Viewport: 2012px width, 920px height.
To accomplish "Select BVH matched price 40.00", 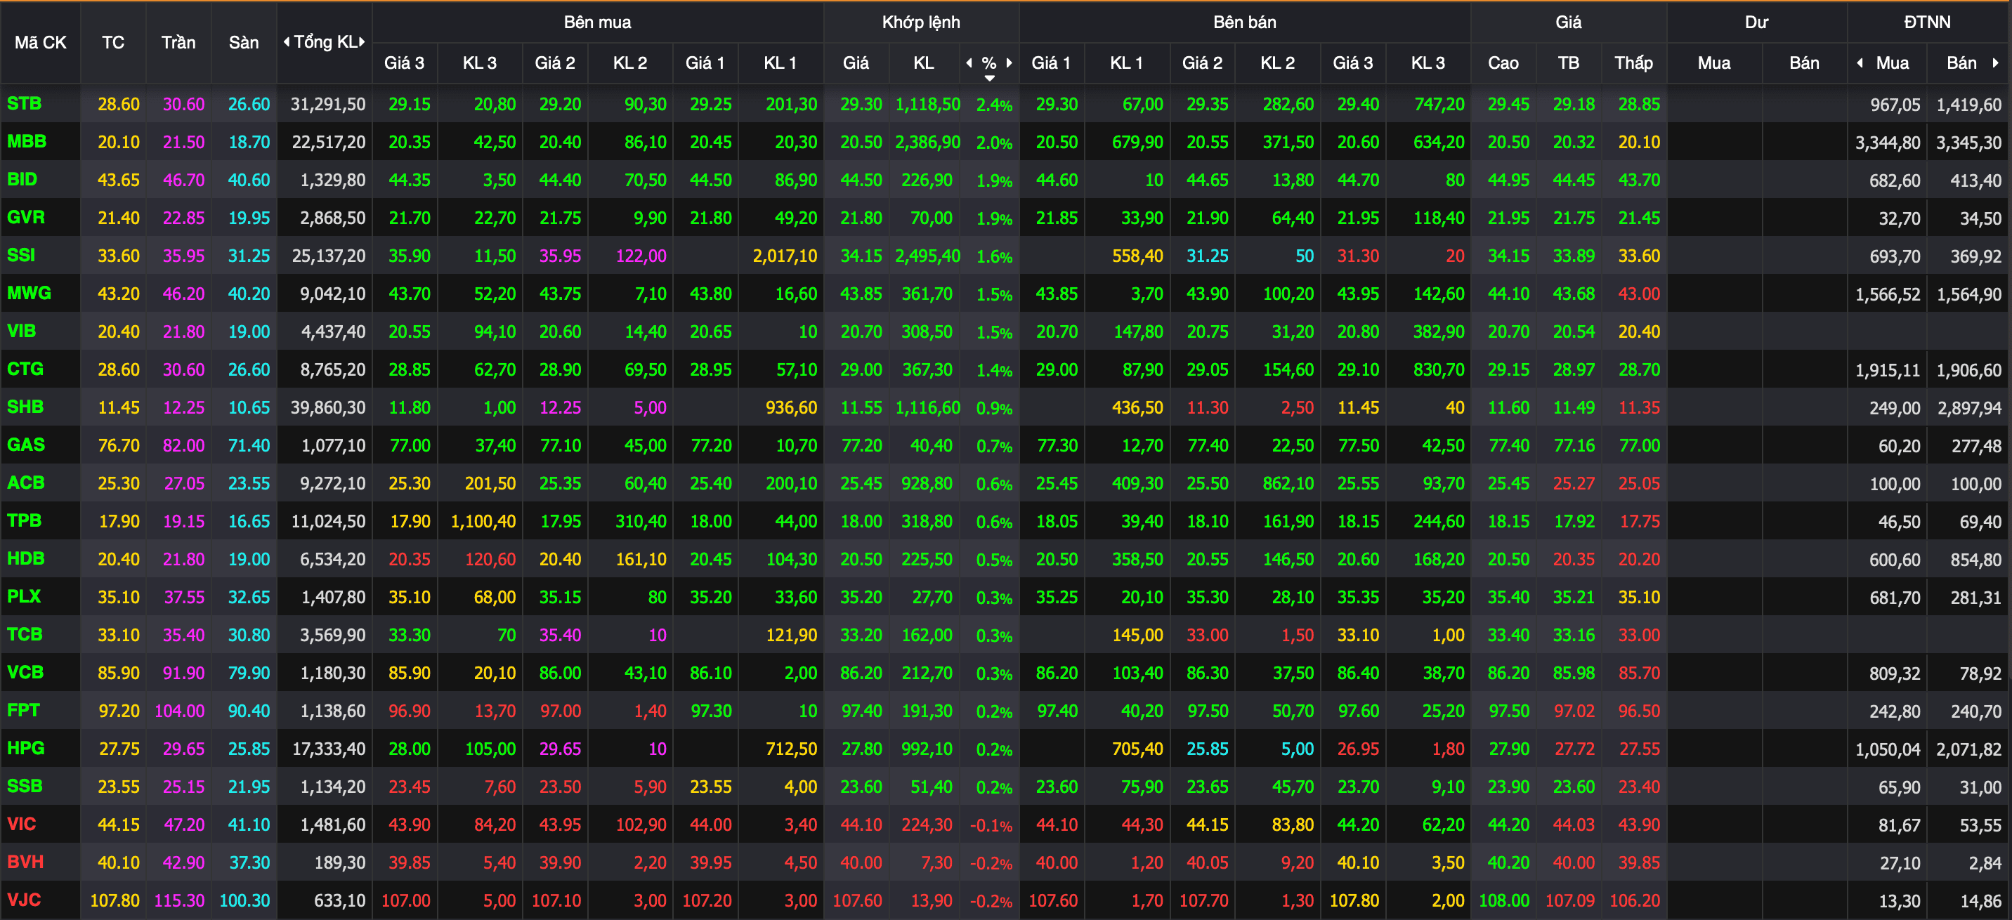I will 861,863.
